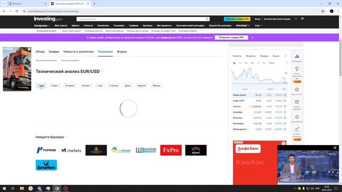The image size is (342, 192).
Task: Switch to the Обзор tab
Action: [40, 52]
